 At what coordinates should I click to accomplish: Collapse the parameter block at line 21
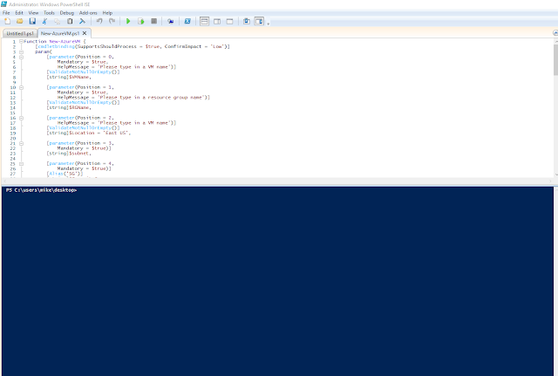click(21, 143)
